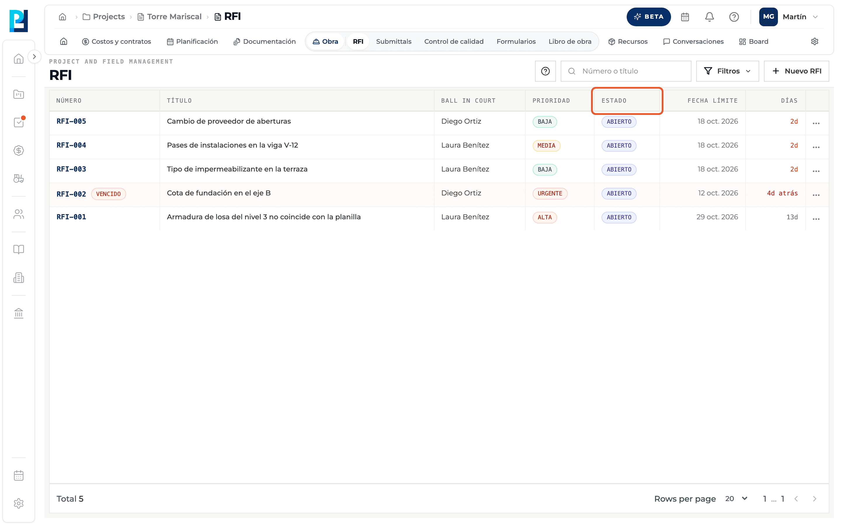Open the sidebar settings gear at bottom
The image size is (841, 525).
click(19, 503)
